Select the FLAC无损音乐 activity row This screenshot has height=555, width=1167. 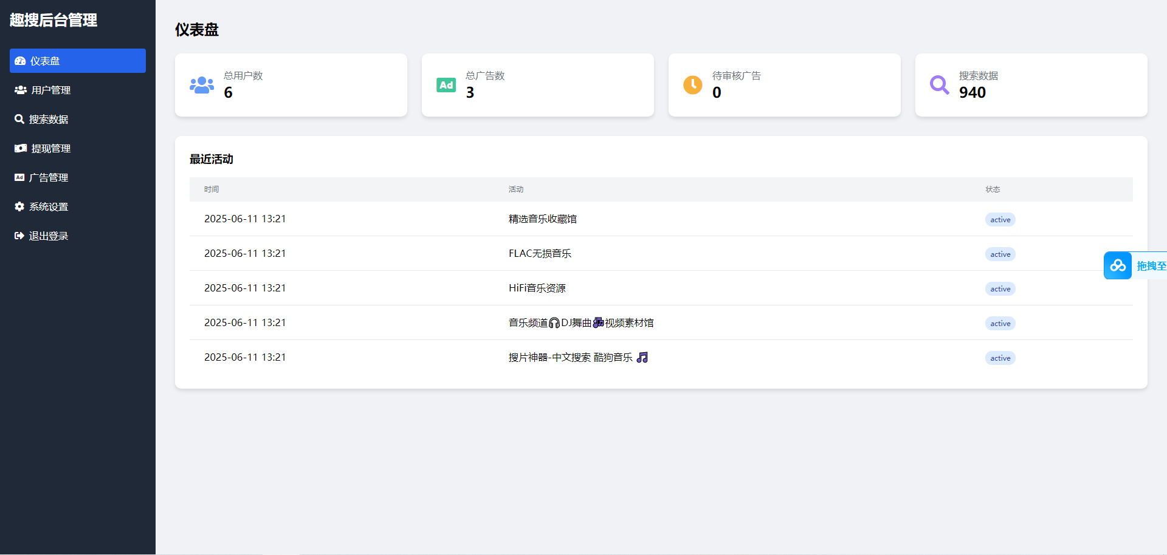[x=540, y=254]
